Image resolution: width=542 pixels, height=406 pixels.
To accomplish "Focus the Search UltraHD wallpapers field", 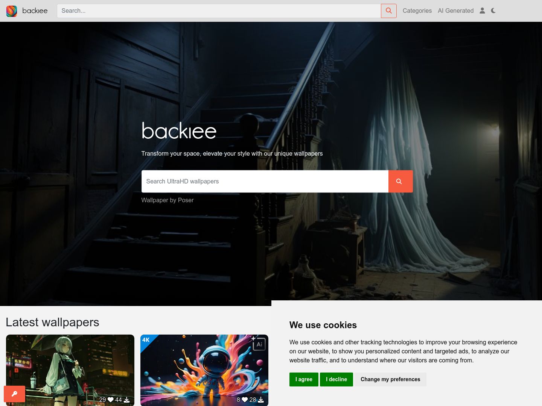I will 265,181.
